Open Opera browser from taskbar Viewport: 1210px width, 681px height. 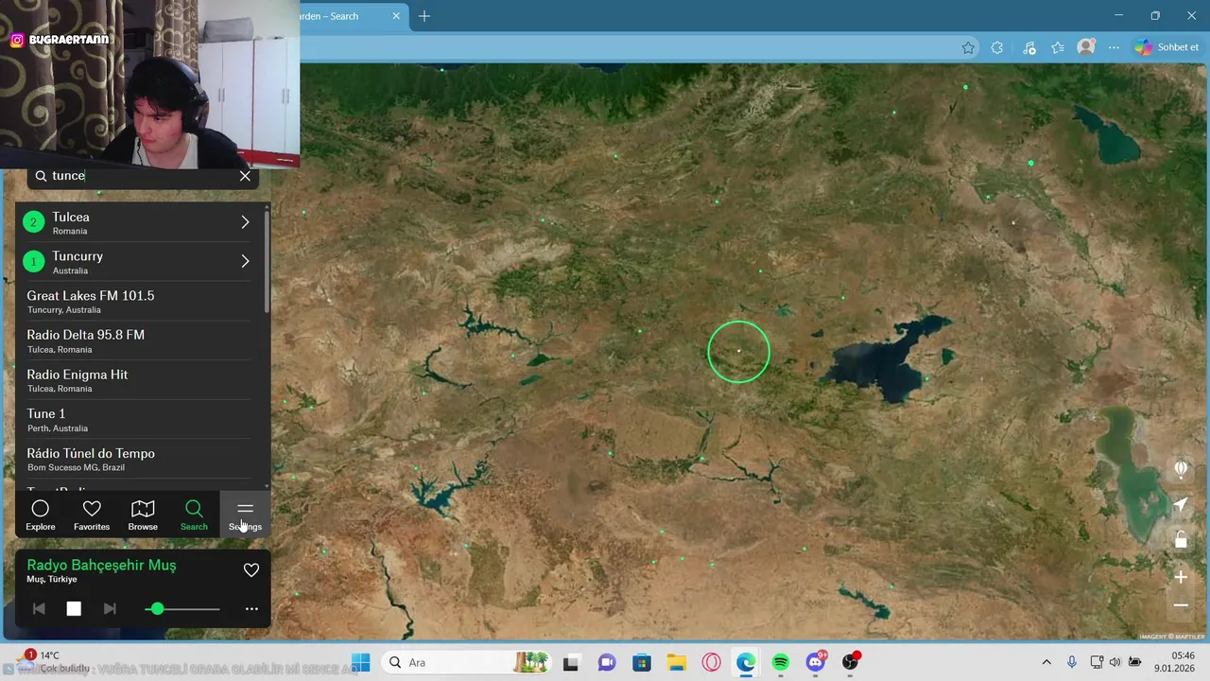[711, 662]
